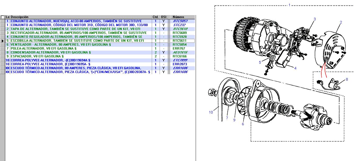The width and height of the screenshot is (354, 161).
Task: Select callout 8 beside the condenser
Action: [347, 80]
